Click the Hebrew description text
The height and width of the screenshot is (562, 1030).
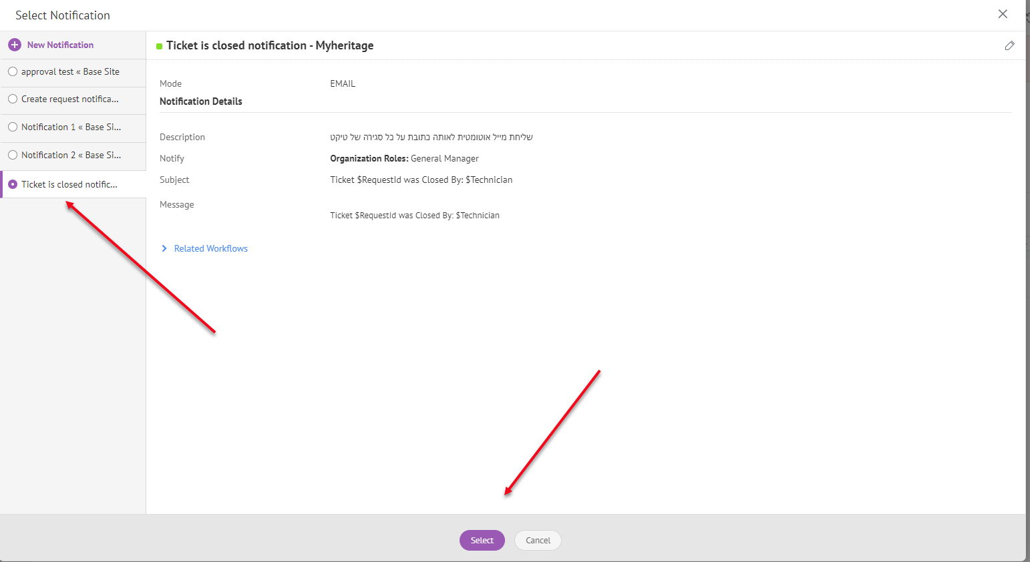(431, 137)
